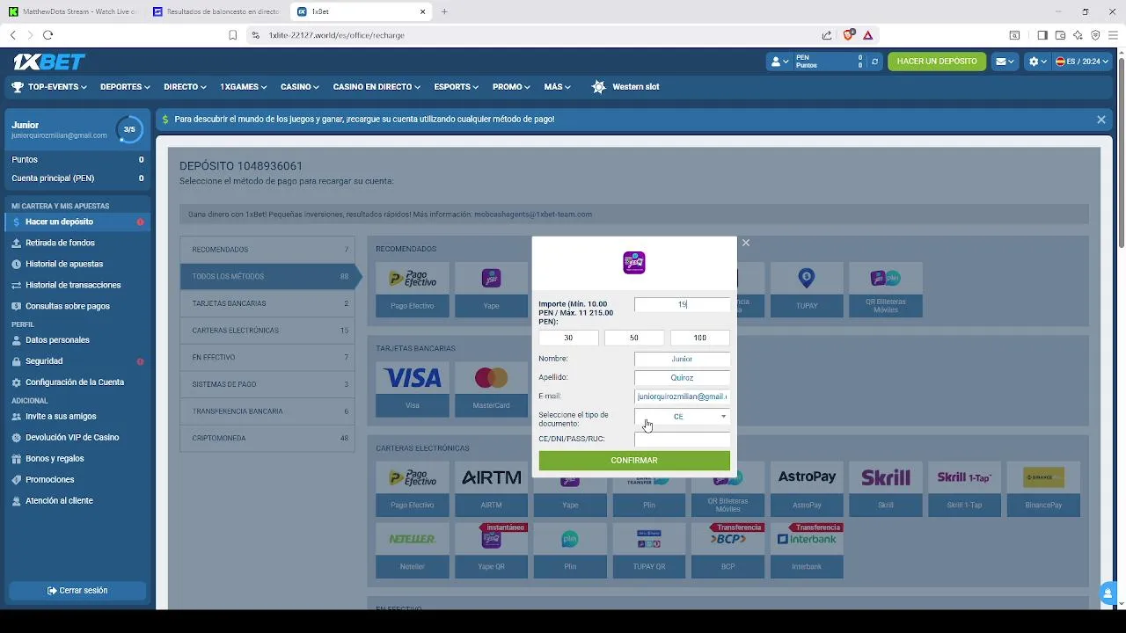1126x633 pixels.
Task: Open the MÁS menu
Action: [x=558, y=87]
